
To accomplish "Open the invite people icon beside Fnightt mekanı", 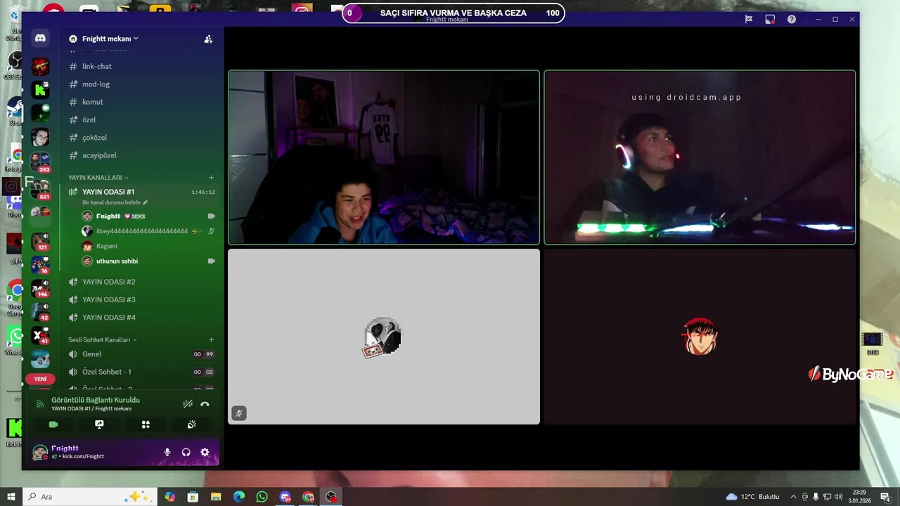I will 208,39.
